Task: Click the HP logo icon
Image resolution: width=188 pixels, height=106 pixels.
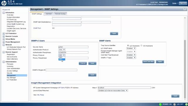Action: pos(4,3)
